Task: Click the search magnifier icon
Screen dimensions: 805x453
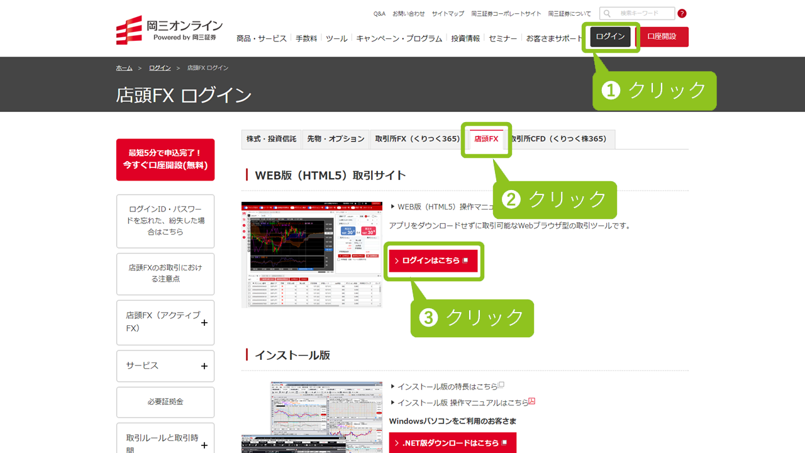Action: pos(607,13)
